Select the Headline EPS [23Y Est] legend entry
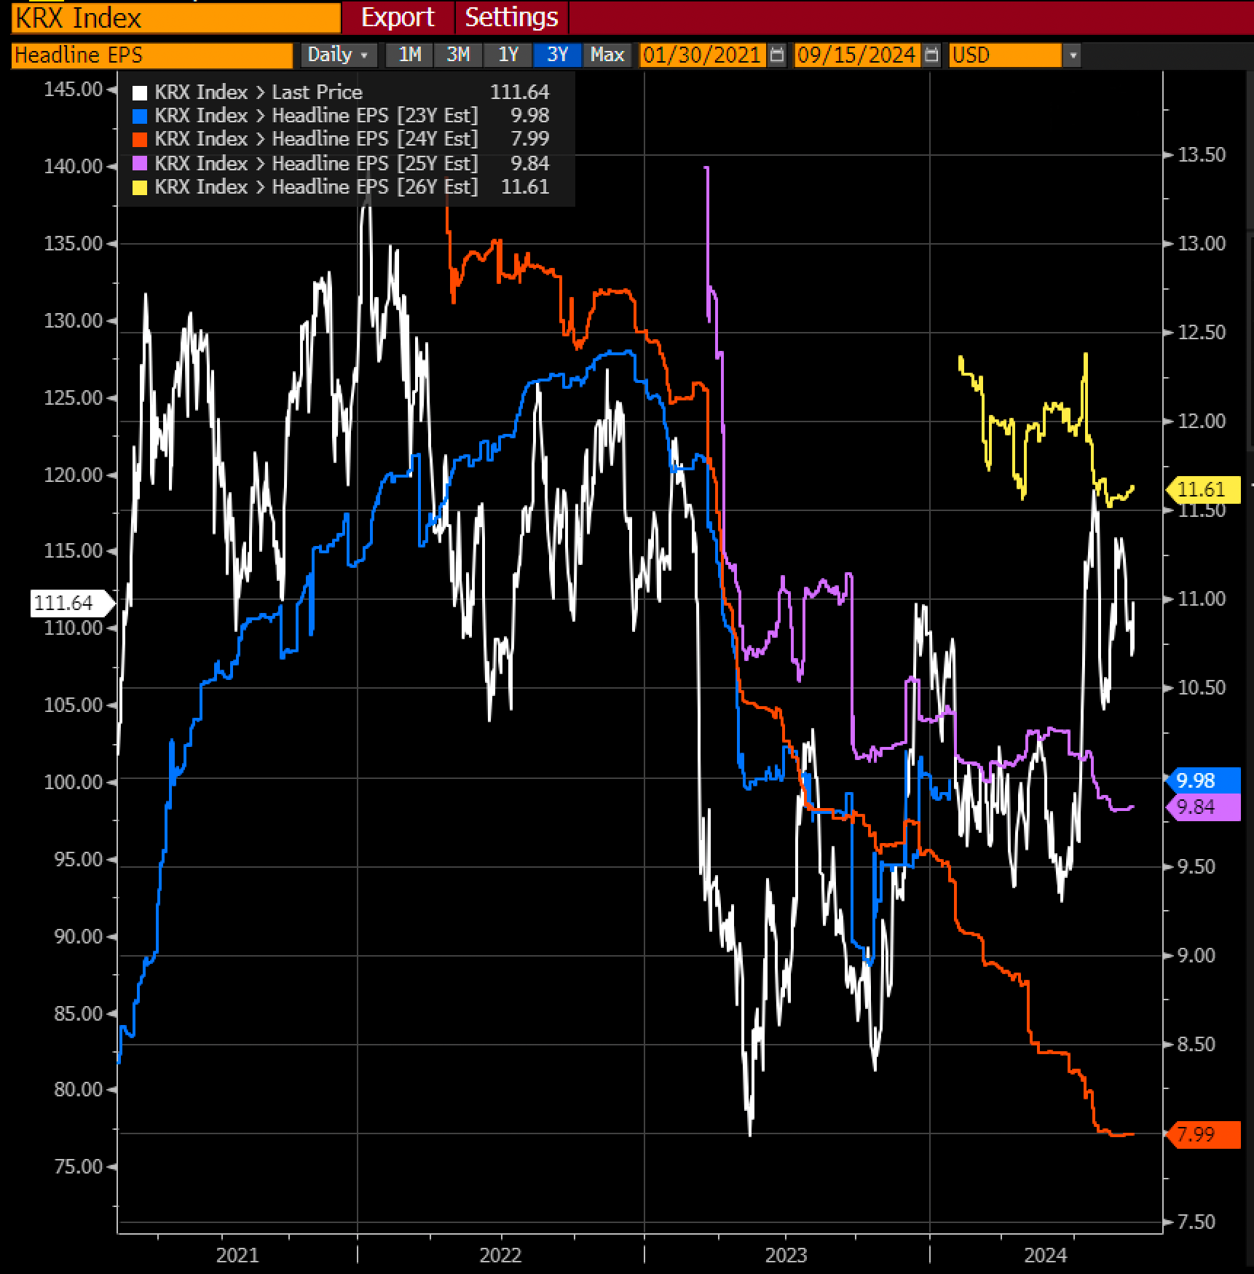This screenshot has height=1274, width=1254. (341, 116)
